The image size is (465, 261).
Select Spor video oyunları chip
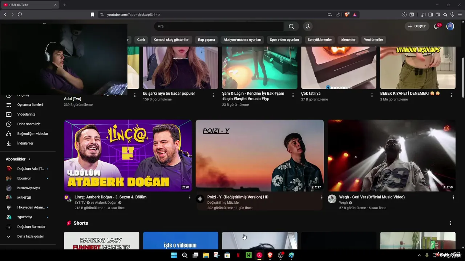pos(284,40)
